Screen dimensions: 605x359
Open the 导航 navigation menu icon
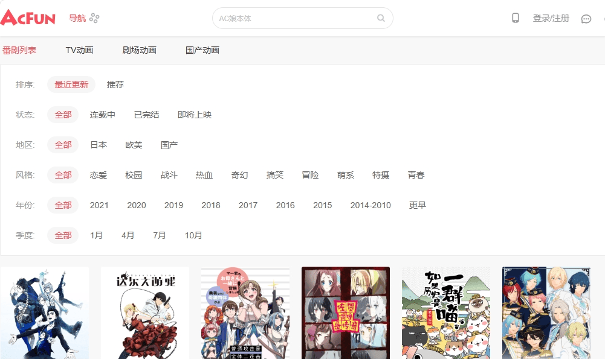(x=94, y=18)
